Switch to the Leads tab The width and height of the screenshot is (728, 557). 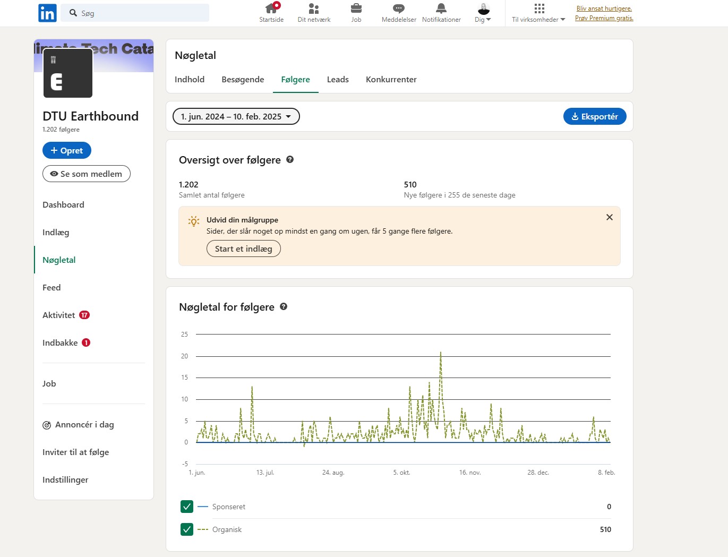click(x=338, y=80)
